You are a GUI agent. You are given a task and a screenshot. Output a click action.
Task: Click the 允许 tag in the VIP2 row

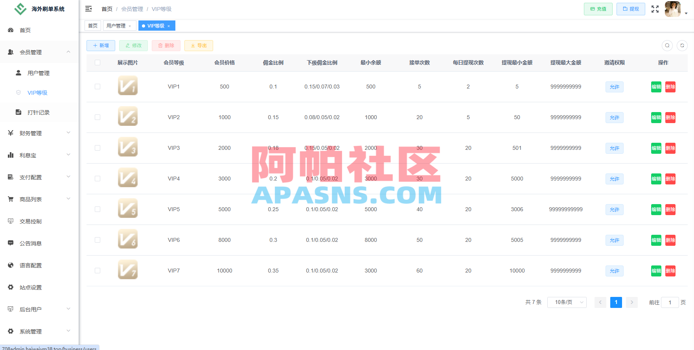pos(615,118)
